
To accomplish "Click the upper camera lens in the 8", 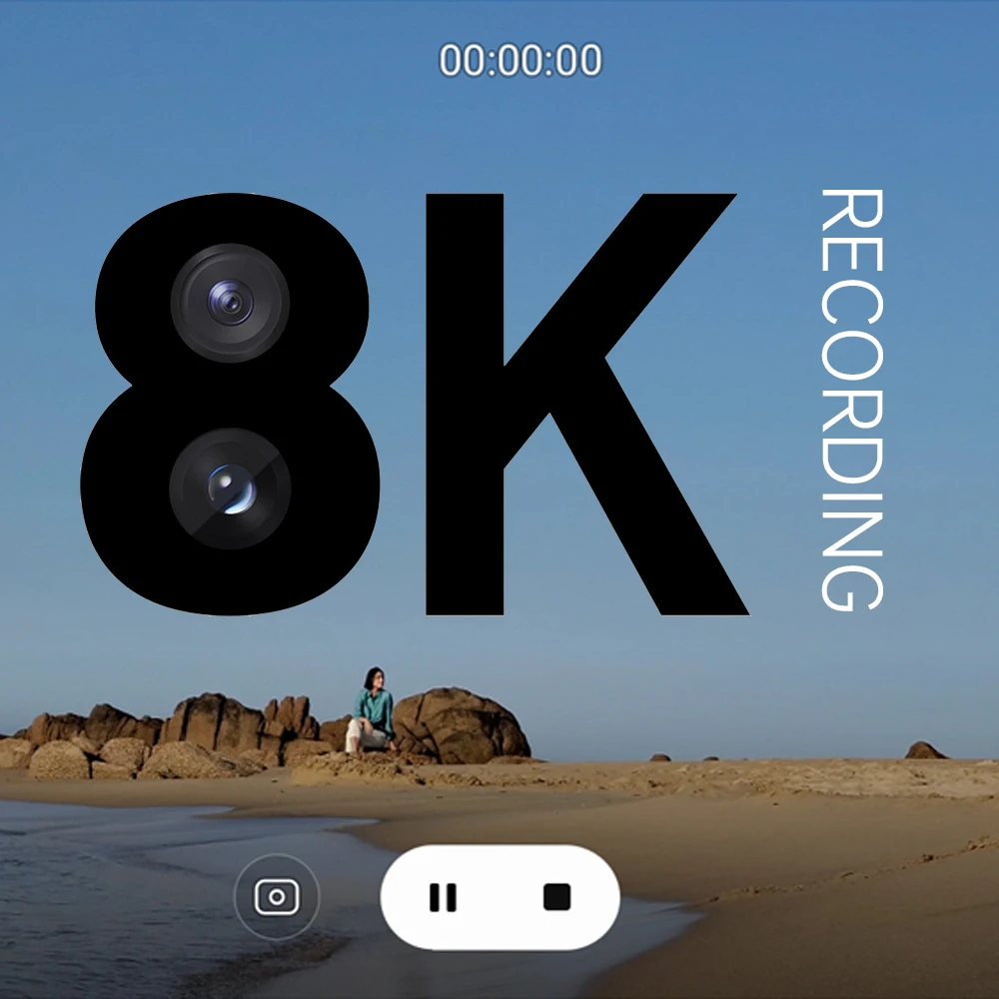I will [230, 303].
